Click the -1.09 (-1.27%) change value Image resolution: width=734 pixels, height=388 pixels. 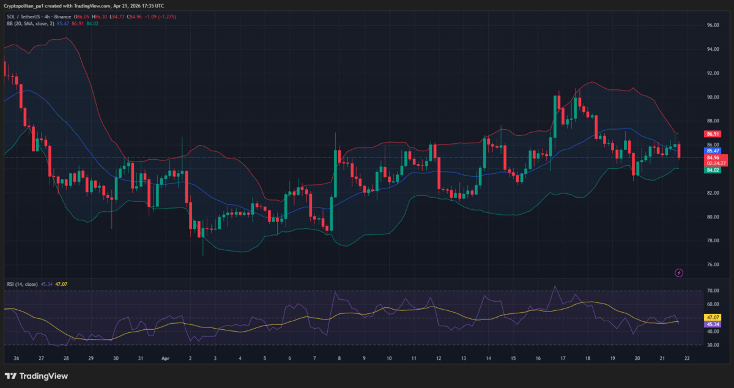(x=158, y=17)
